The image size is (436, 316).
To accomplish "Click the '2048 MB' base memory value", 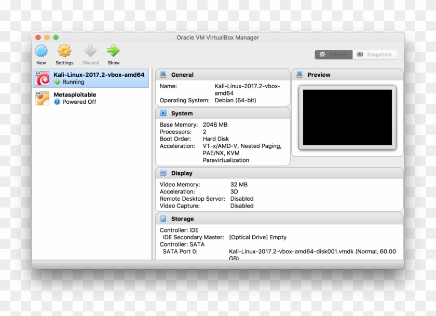I will [215, 125].
